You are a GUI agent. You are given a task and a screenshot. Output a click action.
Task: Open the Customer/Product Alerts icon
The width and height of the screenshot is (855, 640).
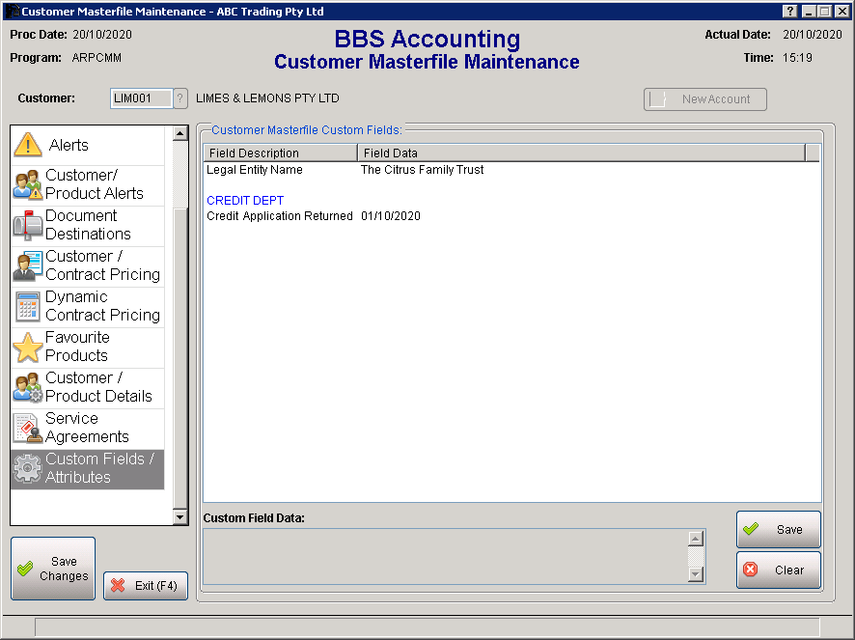28,184
